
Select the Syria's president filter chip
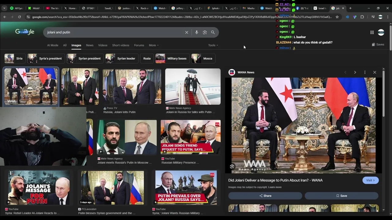pos(46,58)
